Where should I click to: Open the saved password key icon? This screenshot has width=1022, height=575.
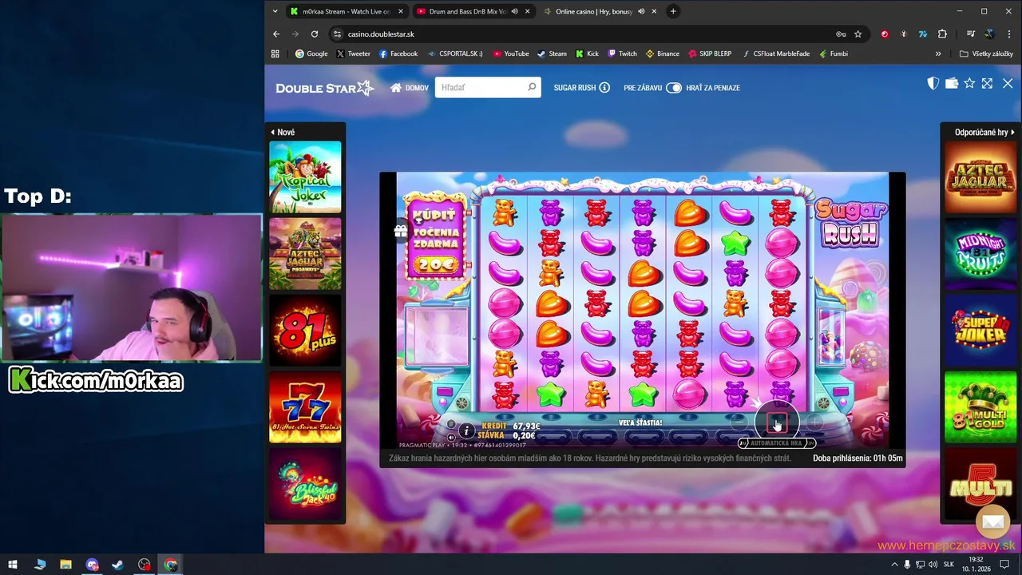pos(841,34)
